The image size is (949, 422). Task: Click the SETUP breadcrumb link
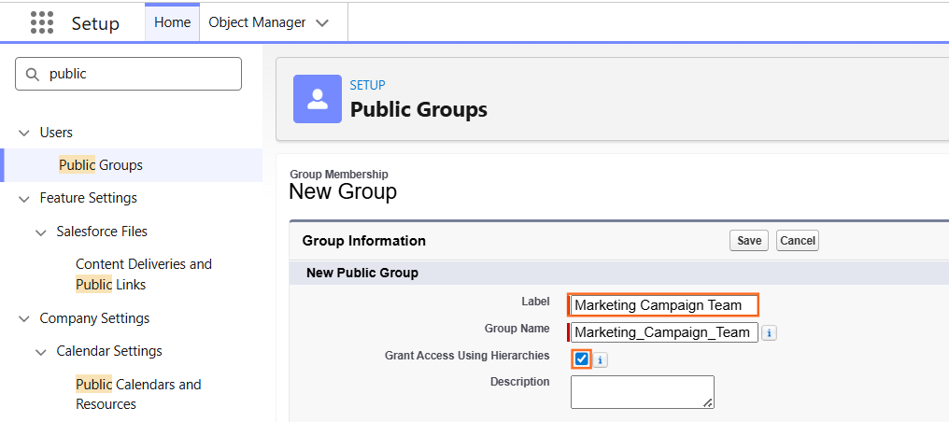pyautogui.click(x=367, y=85)
